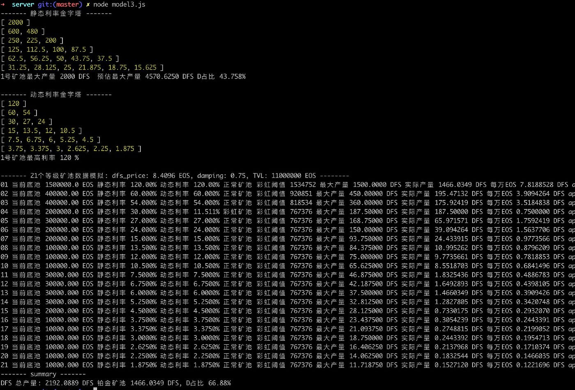Click '1.8325436' actual output in row 11
This screenshot has width=575, height=390.
coord(451,275)
